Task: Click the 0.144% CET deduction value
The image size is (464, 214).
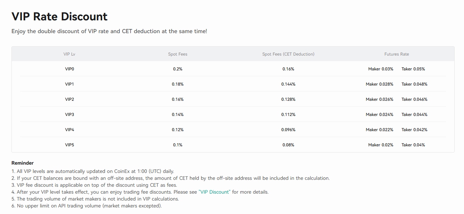Action: (288, 84)
